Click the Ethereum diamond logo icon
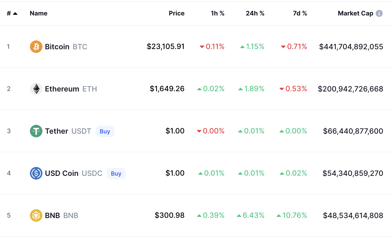392x238 pixels. (x=36, y=89)
